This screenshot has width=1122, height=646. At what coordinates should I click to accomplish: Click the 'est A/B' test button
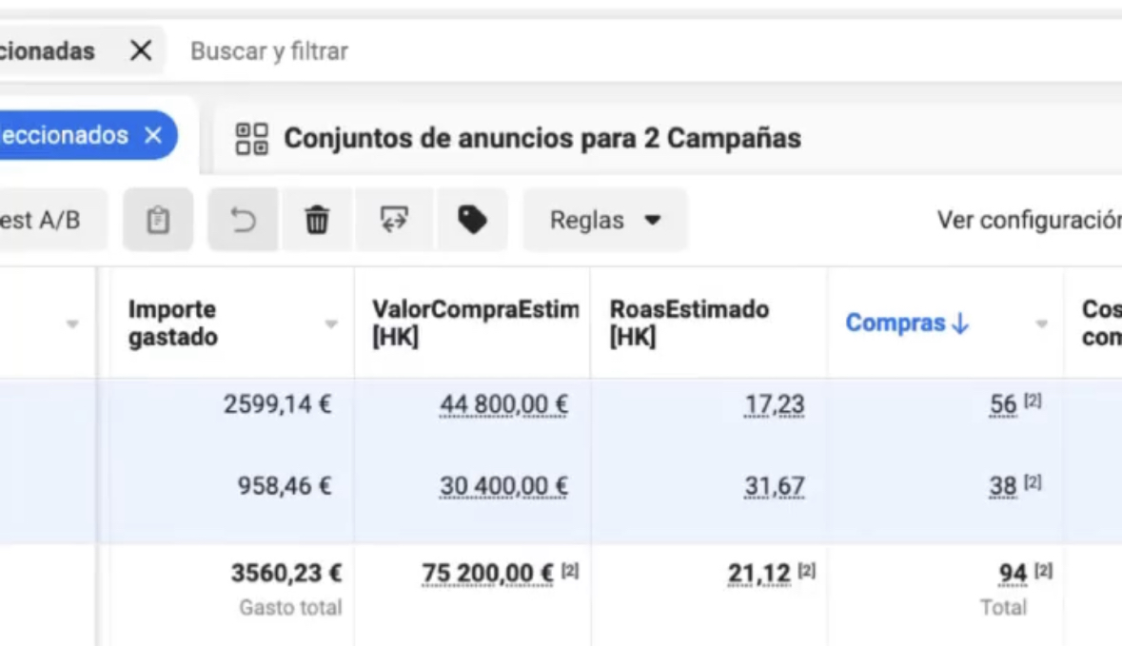click(x=43, y=221)
